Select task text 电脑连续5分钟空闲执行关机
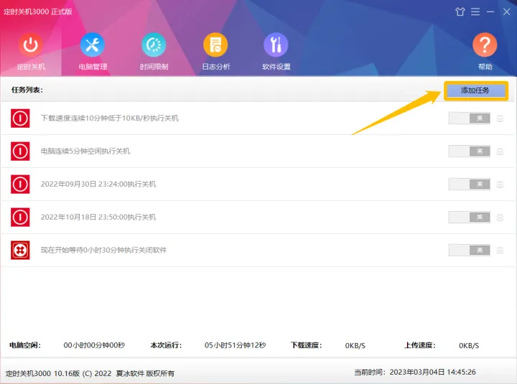 (x=85, y=151)
